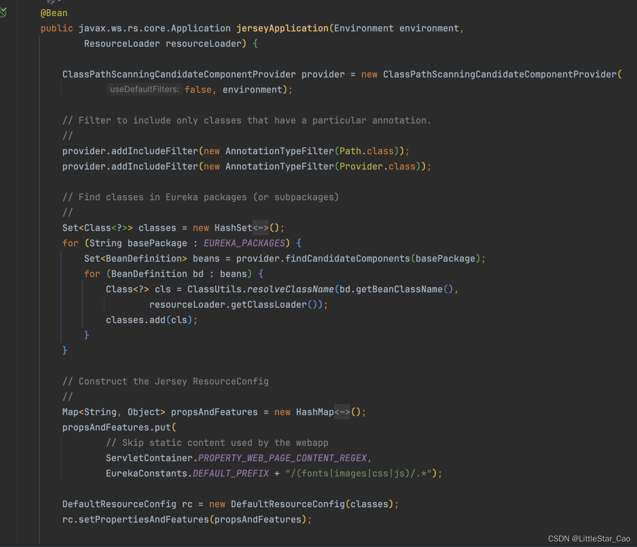Screen dimensions: 637x547
Task: Click the BeanDefinition bd loop variable
Action: [157, 274]
